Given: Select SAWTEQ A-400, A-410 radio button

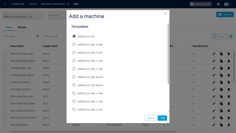Looking at the screenshot, I should pos(74,93).
